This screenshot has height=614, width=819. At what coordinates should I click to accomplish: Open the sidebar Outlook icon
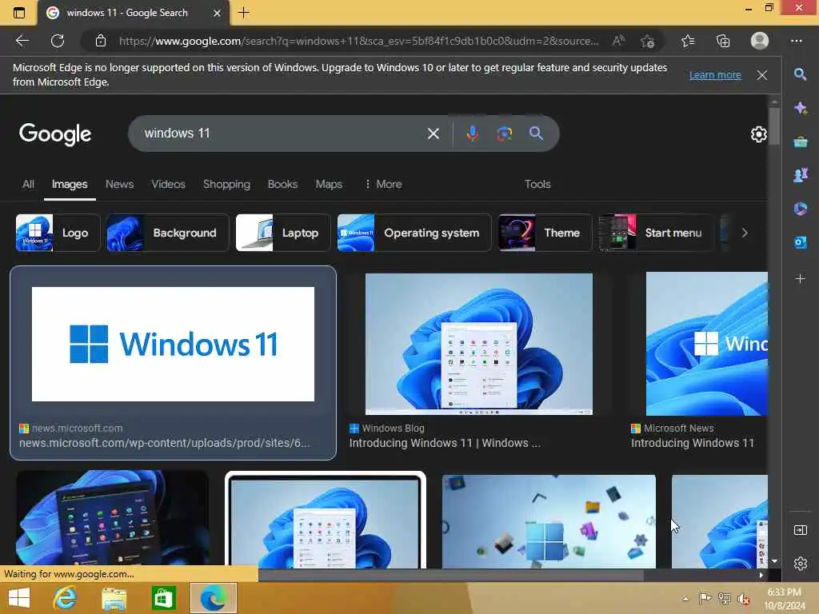pos(800,243)
